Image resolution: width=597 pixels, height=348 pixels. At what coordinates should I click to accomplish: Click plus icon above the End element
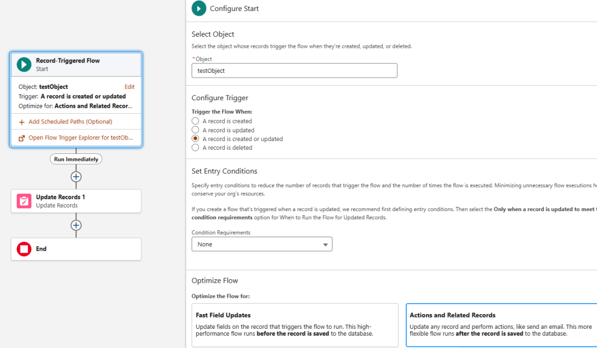76,225
